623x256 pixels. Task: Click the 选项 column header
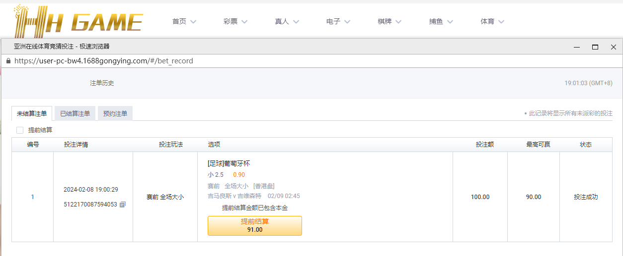(x=214, y=145)
